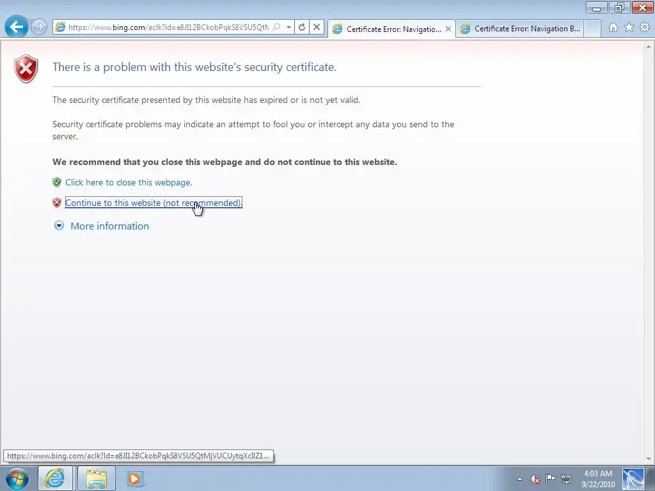The image size is (655, 491).
Task: Open the address bar autocomplete dropdown arrow
Action: point(288,27)
